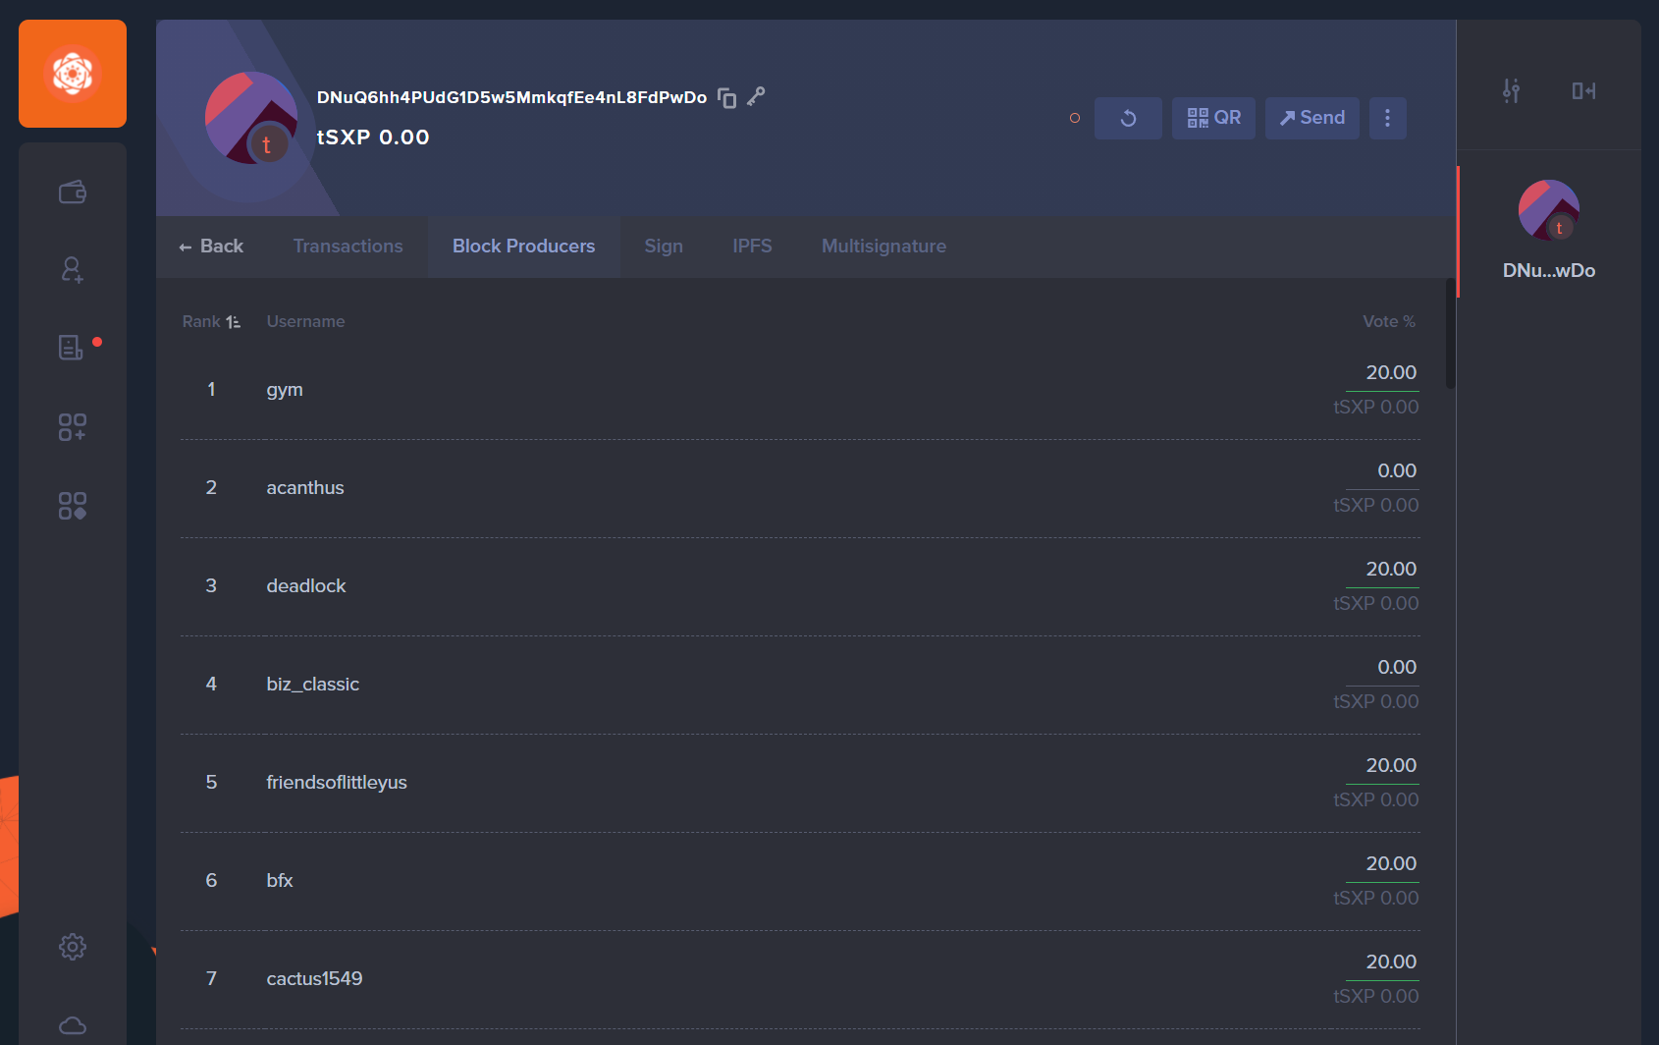1659x1045 pixels.
Task: Click the 0.00 vote value for acanthus
Action: click(1396, 471)
